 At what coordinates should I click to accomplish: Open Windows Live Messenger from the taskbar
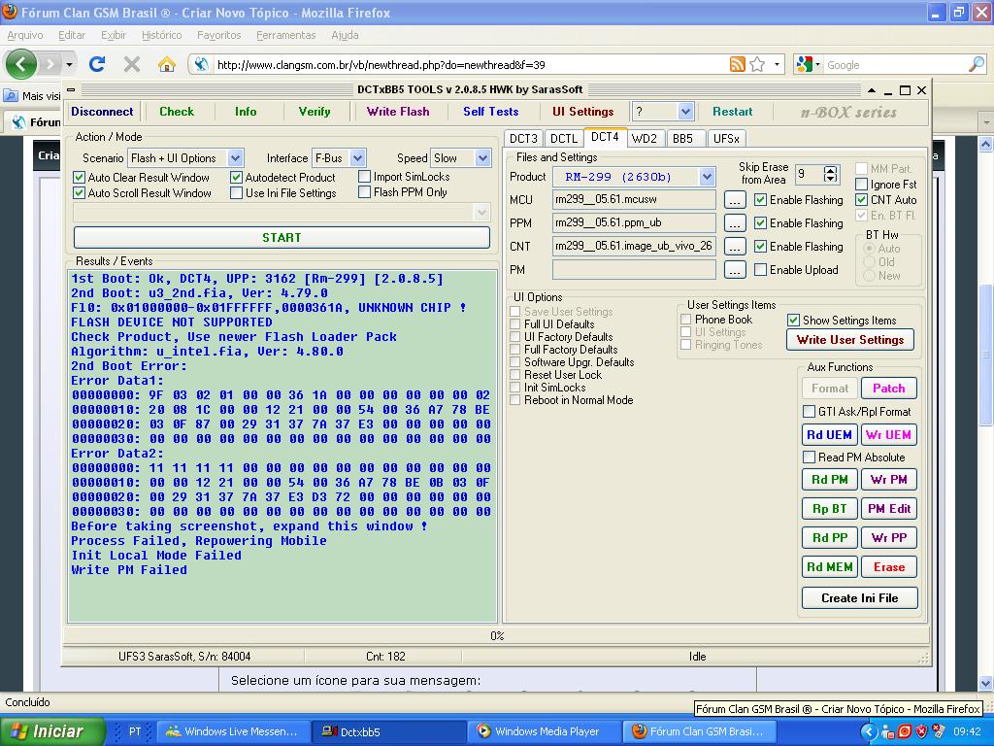233,731
